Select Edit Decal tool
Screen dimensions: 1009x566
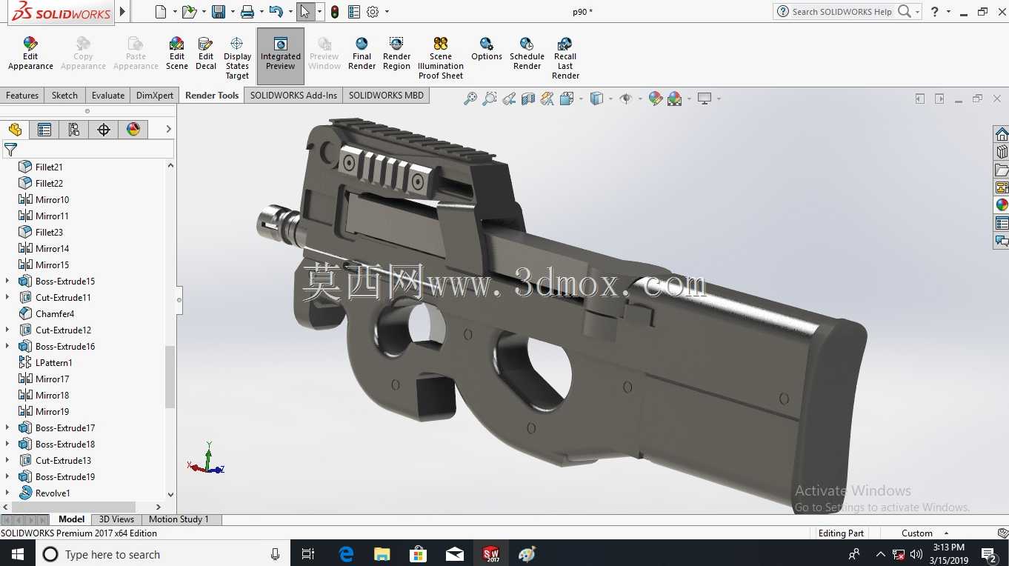tap(206, 53)
